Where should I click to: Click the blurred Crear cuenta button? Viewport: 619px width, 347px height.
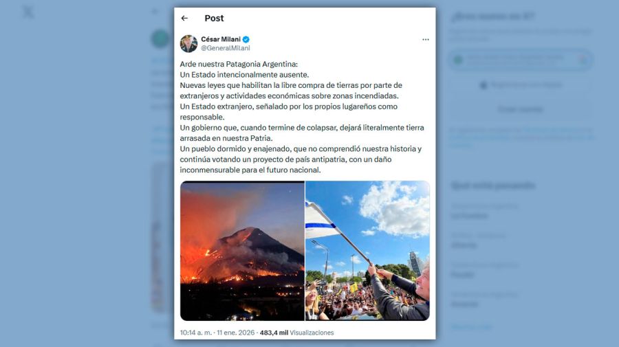pyautogui.click(x=521, y=109)
